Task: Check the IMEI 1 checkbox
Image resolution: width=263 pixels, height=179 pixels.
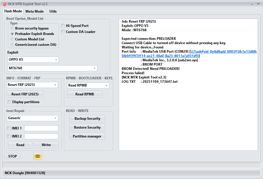Action: pyautogui.click(x=9, y=128)
